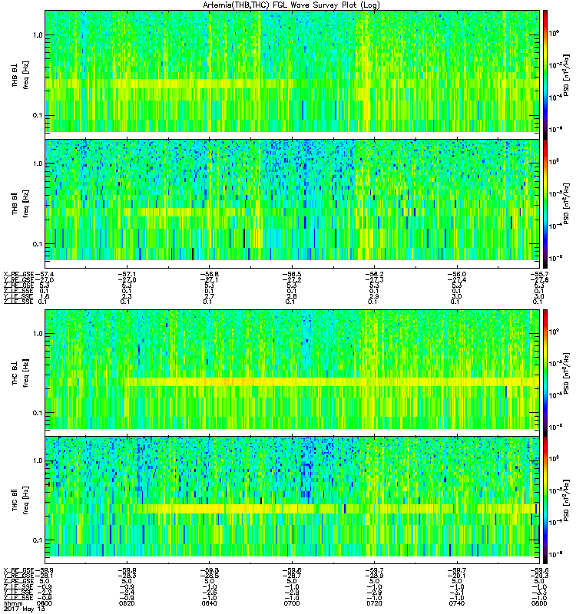Click the '1.0' frequency tick of THC B⊥ panel
576x614 pixels.
pyautogui.click(x=38, y=334)
